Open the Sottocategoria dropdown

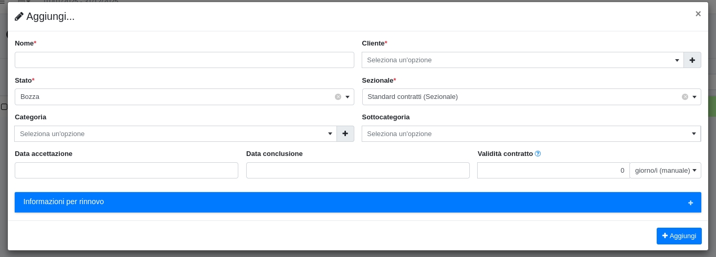[x=531, y=134]
